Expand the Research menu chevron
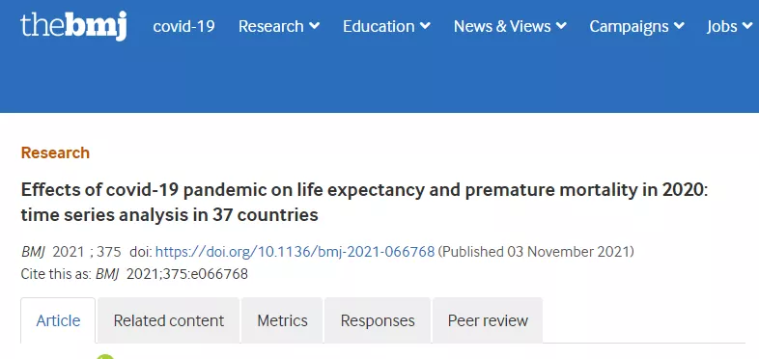759x359 pixels. click(314, 27)
